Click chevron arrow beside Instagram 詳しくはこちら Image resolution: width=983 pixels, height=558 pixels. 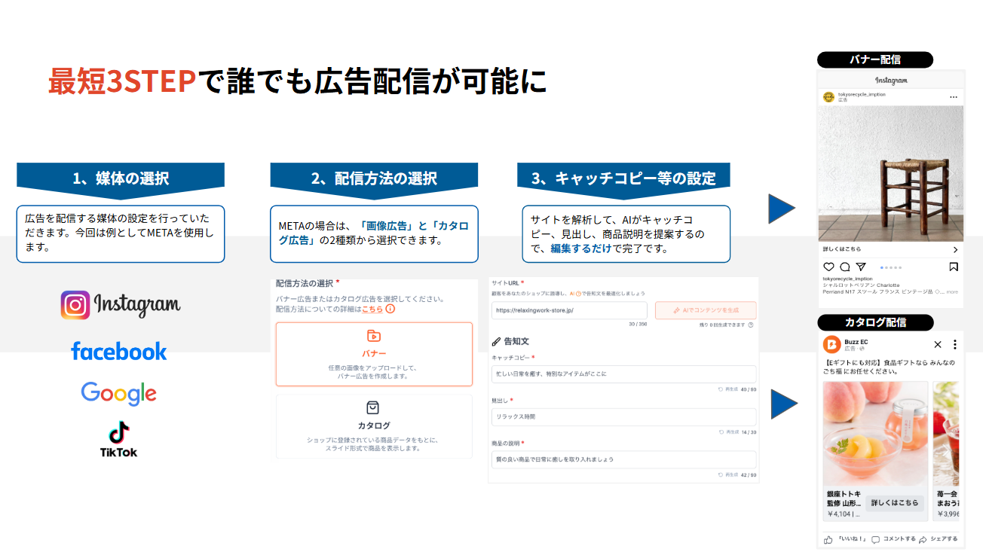(x=955, y=250)
